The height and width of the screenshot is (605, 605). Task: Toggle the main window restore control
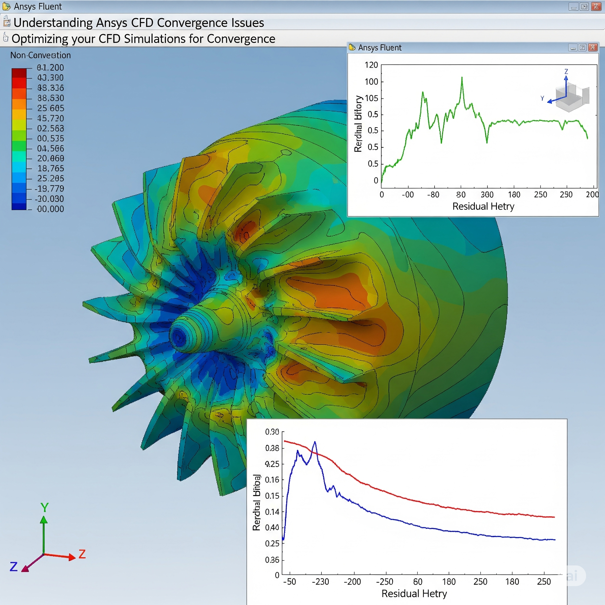pos(584,6)
